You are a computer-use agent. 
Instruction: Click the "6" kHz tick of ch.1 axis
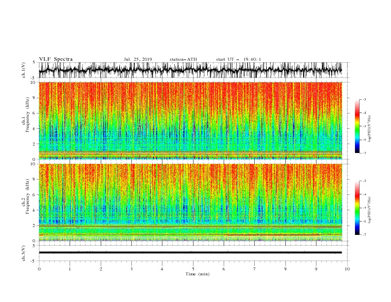pyautogui.click(x=35, y=113)
